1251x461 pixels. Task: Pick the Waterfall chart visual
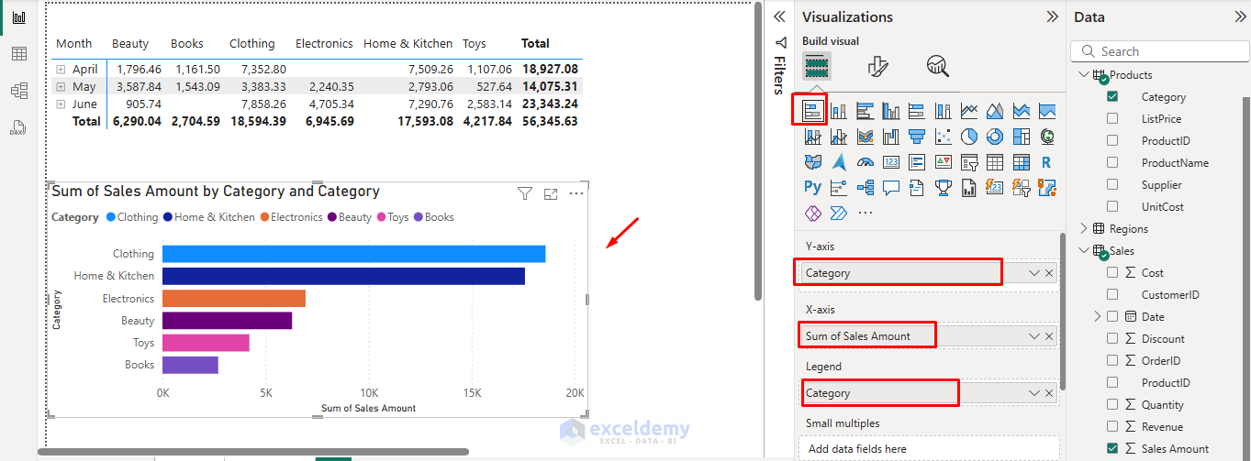tap(891, 137)
